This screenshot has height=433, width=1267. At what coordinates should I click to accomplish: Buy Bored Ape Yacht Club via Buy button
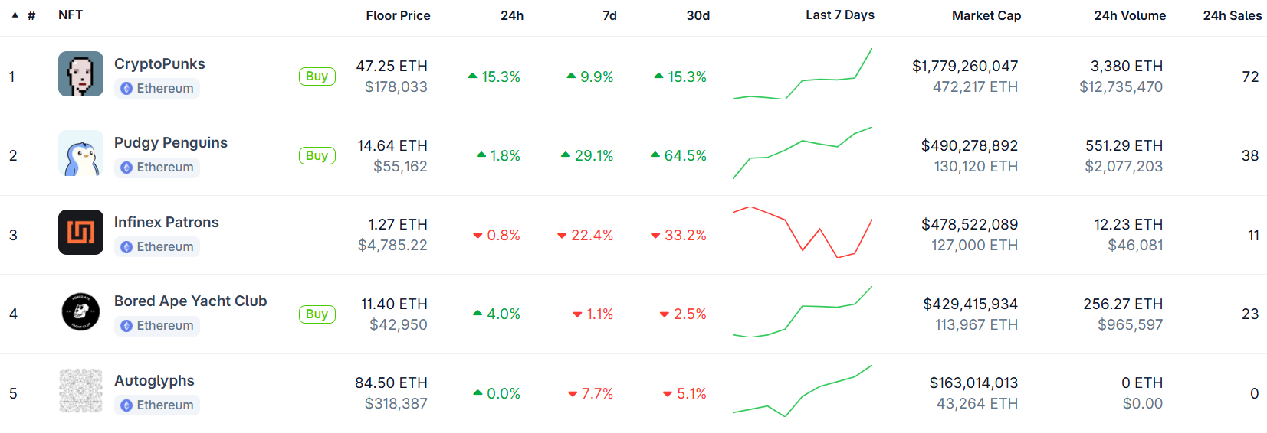pos(317,314)
